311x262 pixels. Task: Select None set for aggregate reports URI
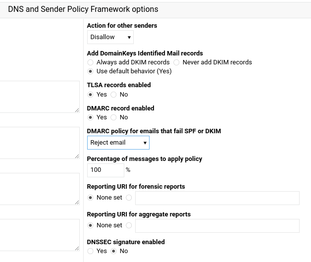click(x=90, y=225)
